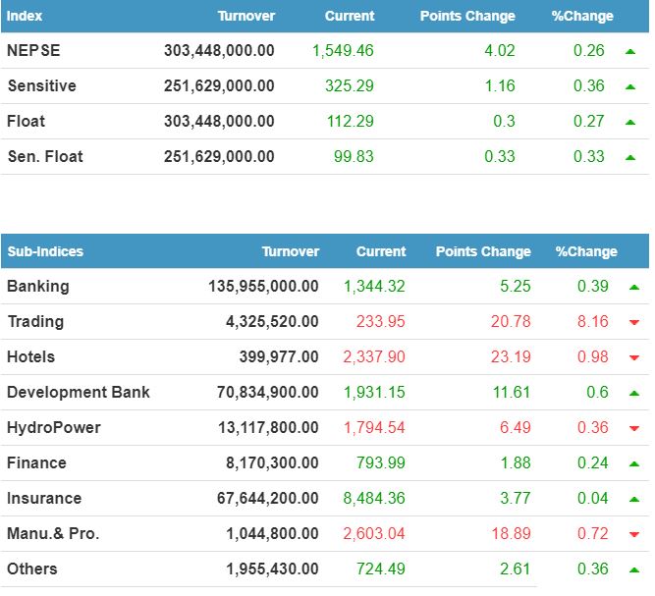This screenshot has height=596, width=655.
Task: Click the Others sub-index label
Action: click(32, 569)
